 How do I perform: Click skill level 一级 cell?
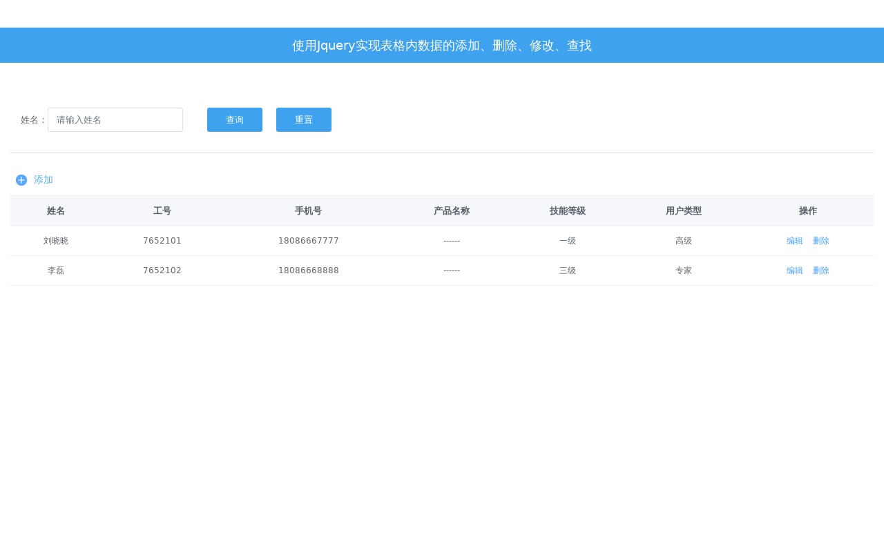(x=568, y=241)
